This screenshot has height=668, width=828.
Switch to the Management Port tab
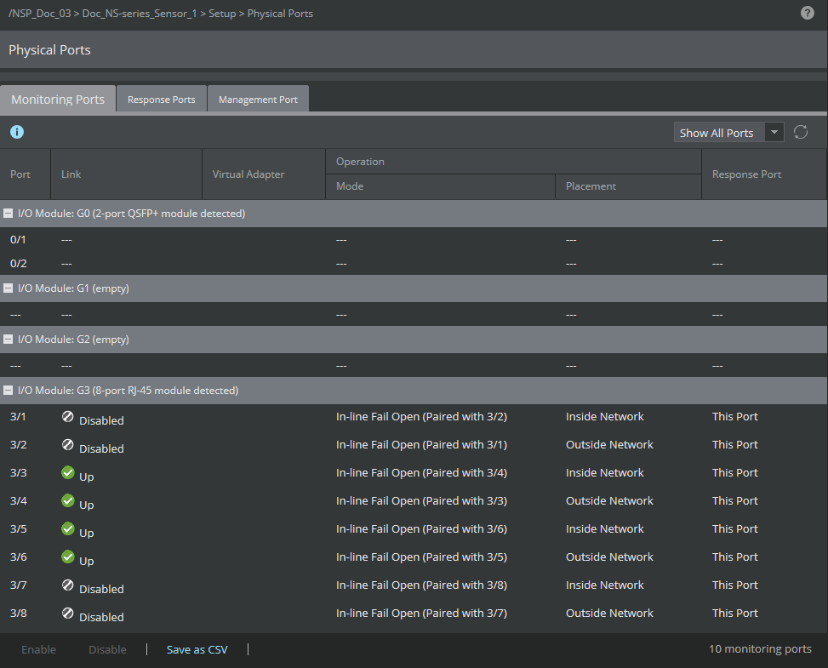click(258, 100)
